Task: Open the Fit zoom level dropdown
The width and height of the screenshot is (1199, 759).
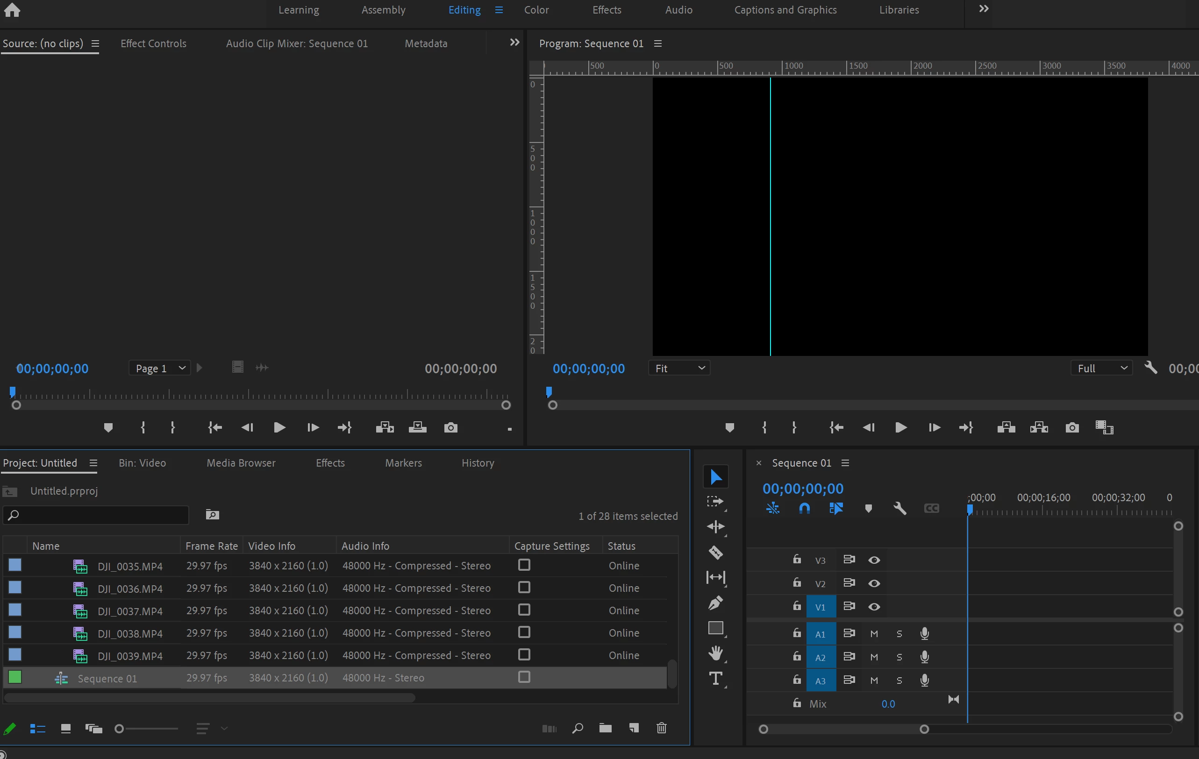Action: coord(679,369)
